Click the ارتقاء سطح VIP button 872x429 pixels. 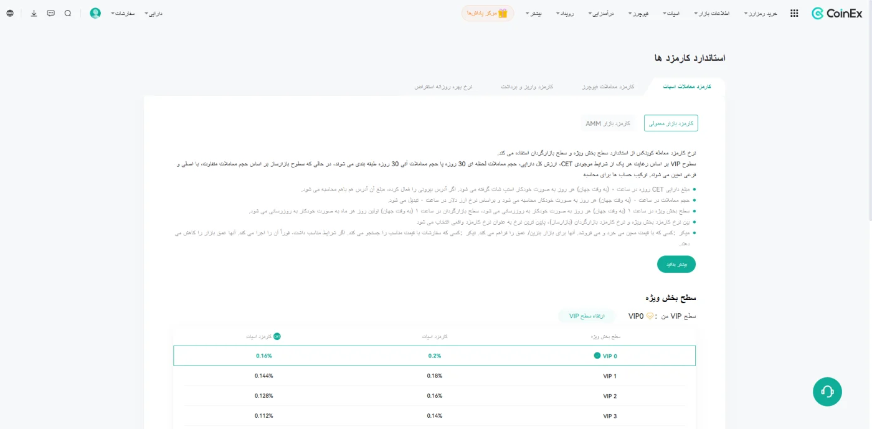(587, 316)
